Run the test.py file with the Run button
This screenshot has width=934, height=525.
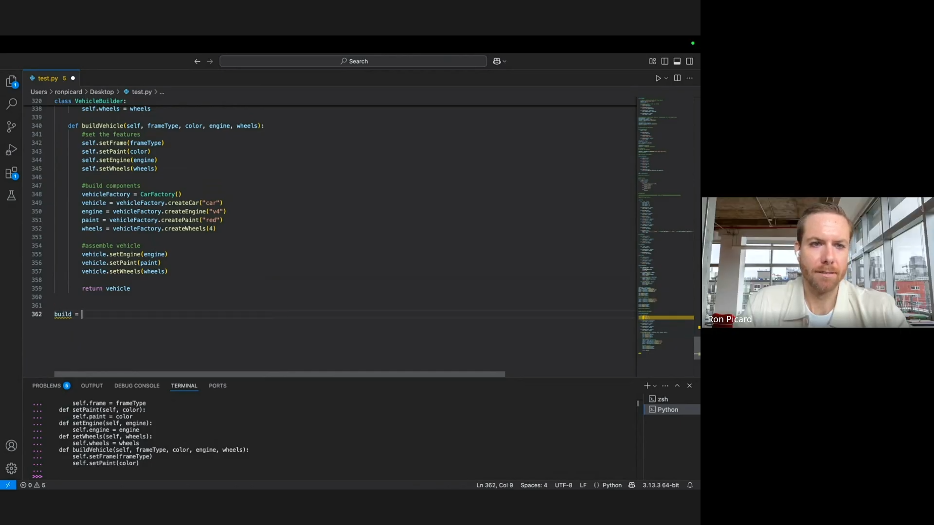[x=659, y=78]
